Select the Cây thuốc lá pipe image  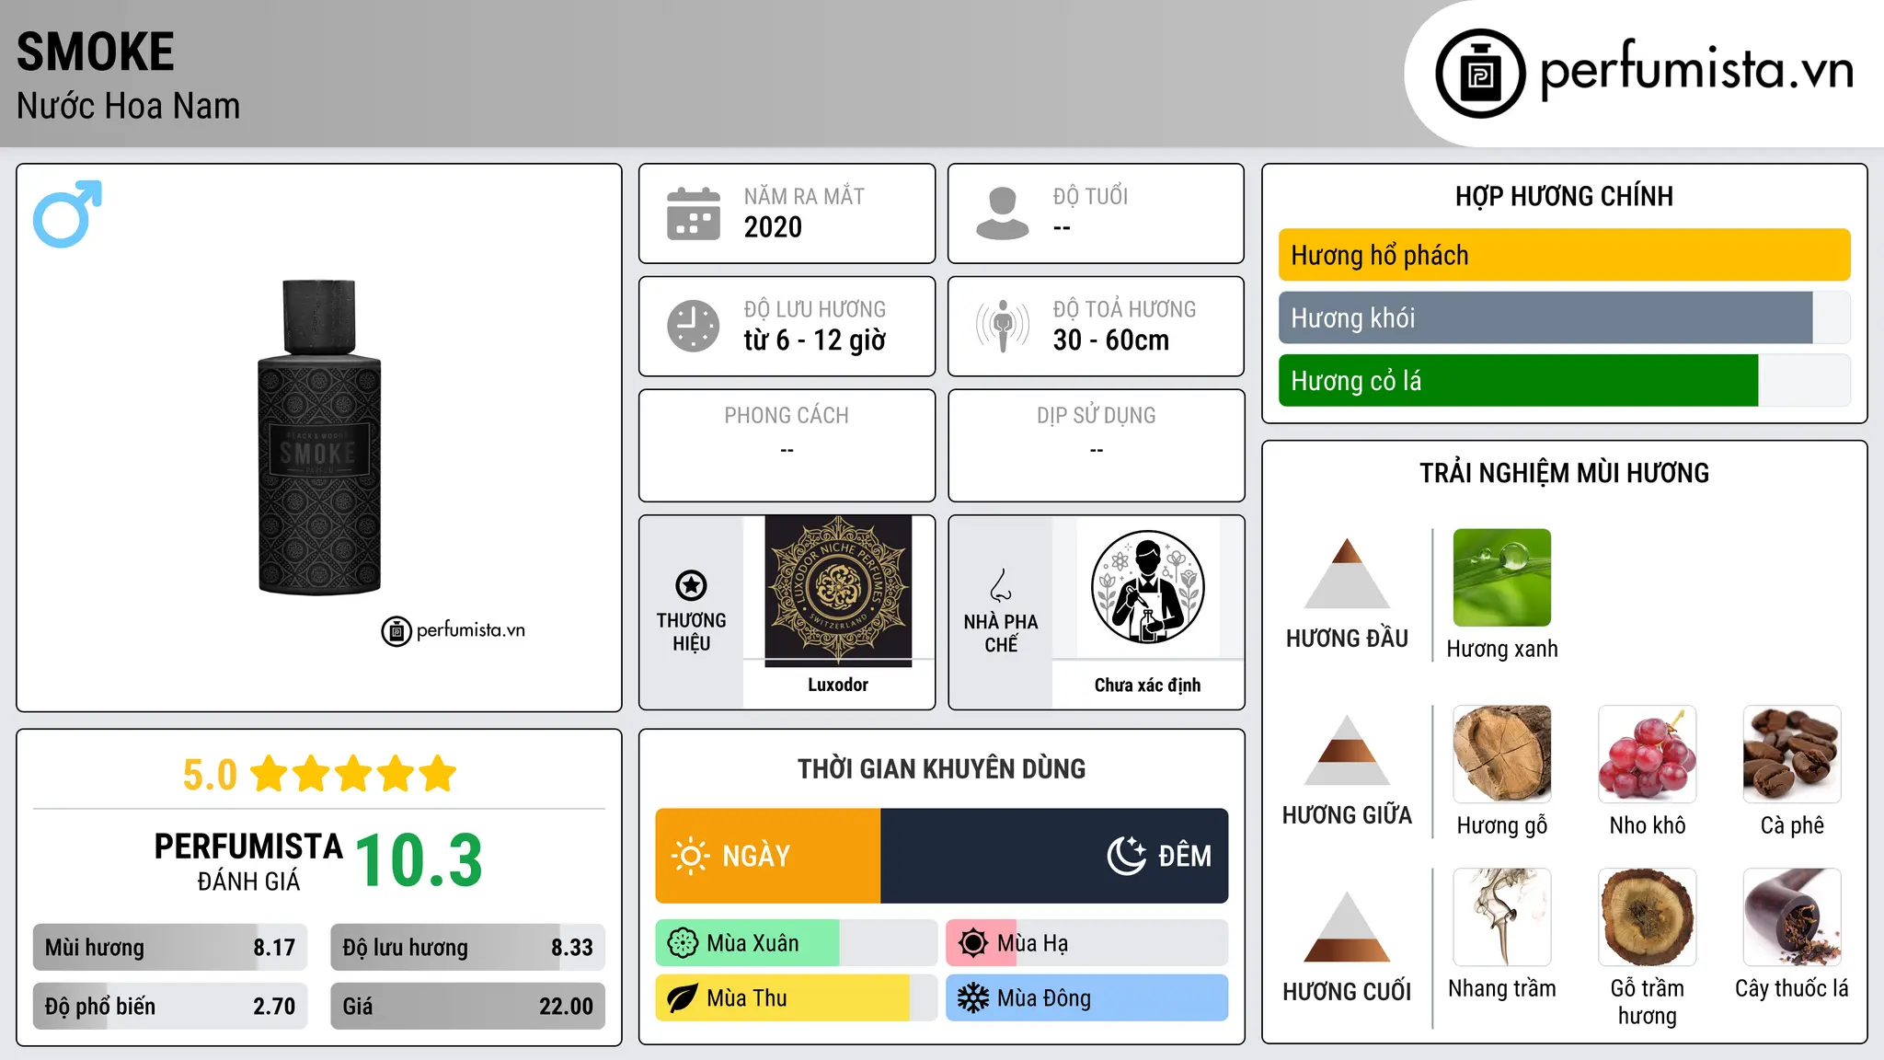click(x=1792, y=917)
